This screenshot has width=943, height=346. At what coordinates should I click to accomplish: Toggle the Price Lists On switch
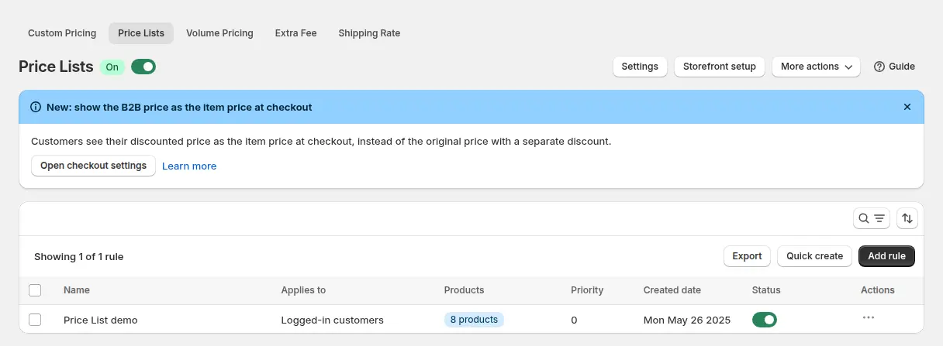point(143,67)
